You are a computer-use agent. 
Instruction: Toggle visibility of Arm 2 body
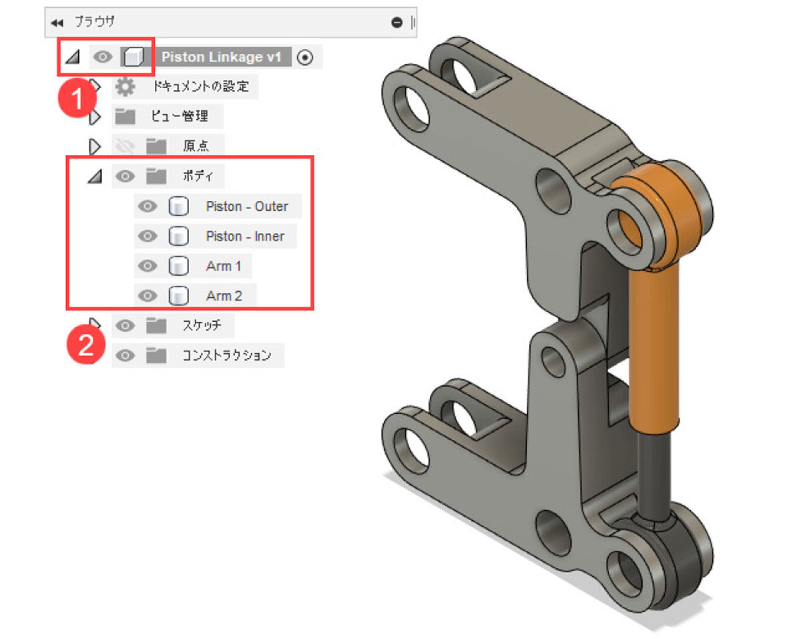pos(148,296)
